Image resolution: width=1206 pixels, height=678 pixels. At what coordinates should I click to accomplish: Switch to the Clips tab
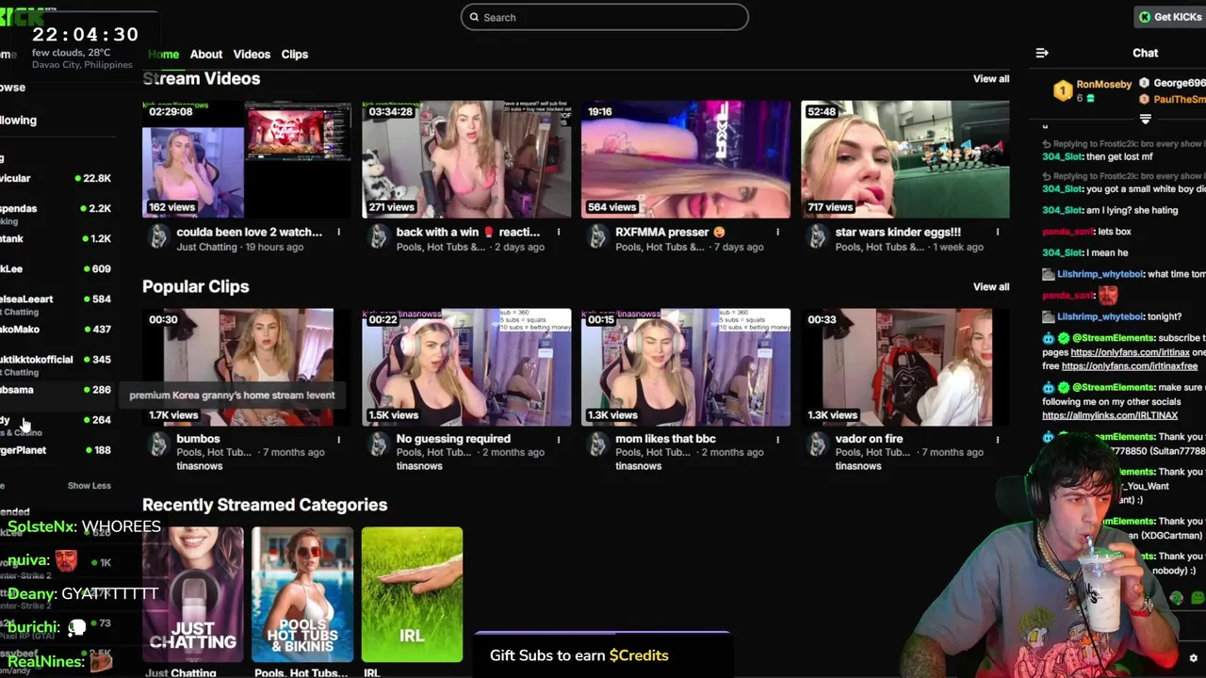click(x=295, y=55)
